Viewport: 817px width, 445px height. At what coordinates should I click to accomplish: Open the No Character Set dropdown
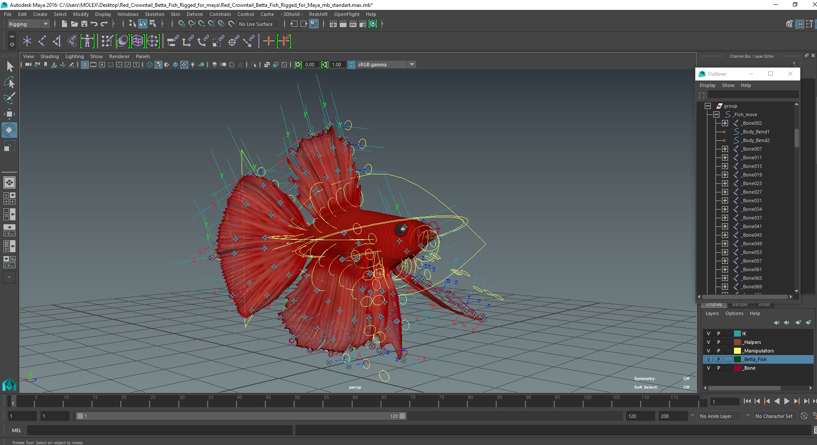[776, 416]
